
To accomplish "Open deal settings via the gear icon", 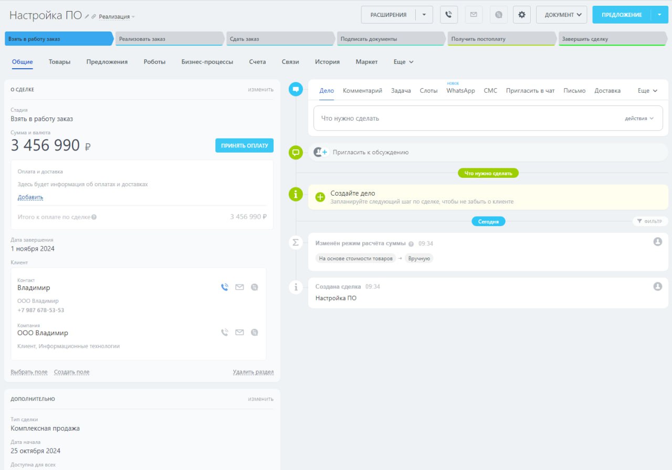I will (522, 15).
